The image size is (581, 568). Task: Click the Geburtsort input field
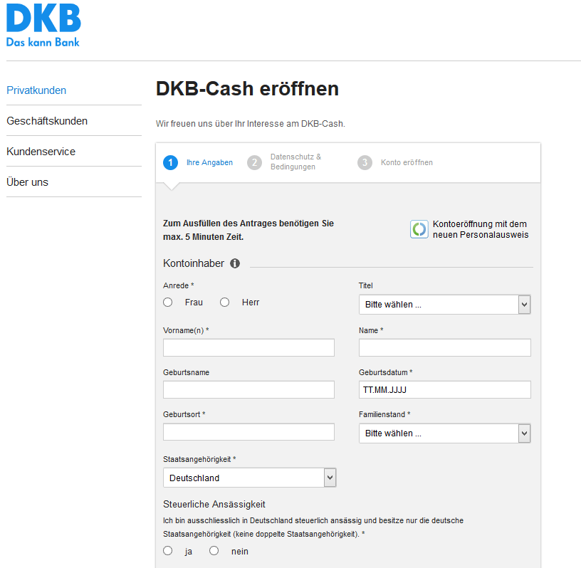point(248,432)
